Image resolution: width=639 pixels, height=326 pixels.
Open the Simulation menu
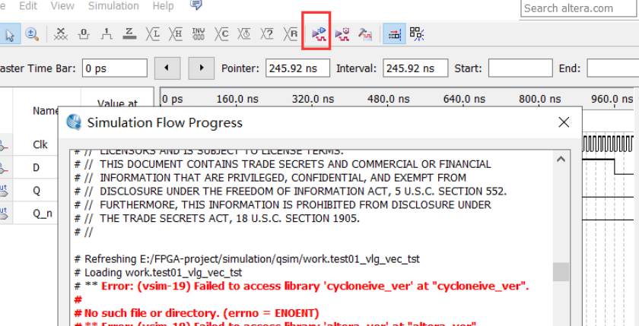[113, 6]
